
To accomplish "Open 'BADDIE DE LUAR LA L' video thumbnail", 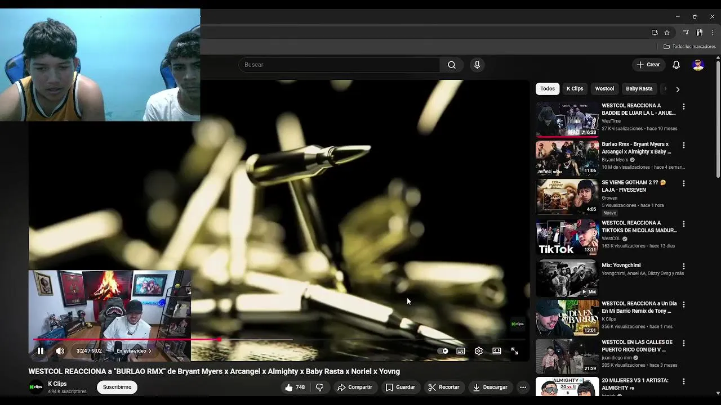I will pyautogui.click(x=567, y=119).
